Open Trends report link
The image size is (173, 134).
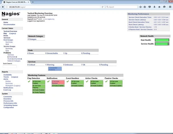(x=6, y=77)
